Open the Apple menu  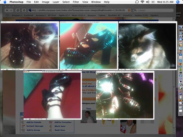click(5, 2)
